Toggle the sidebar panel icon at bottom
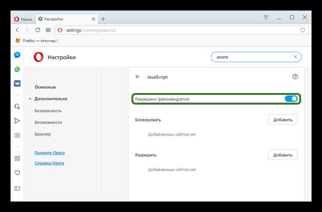 click(x=17, y=188)
